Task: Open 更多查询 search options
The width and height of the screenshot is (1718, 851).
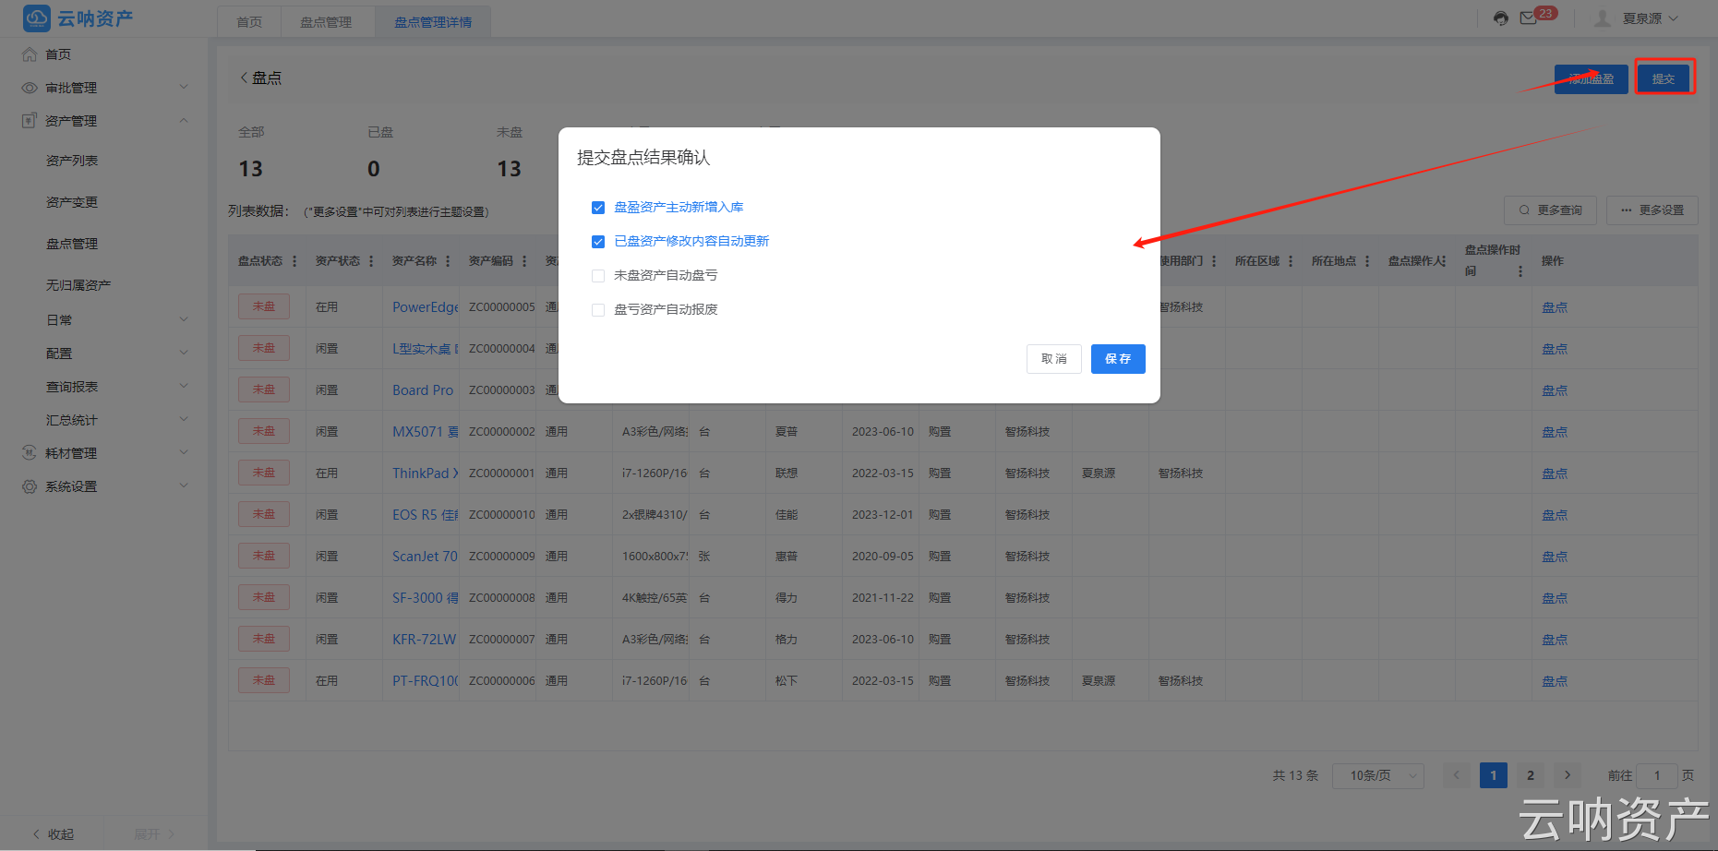Action: [x=1551, y=210]
